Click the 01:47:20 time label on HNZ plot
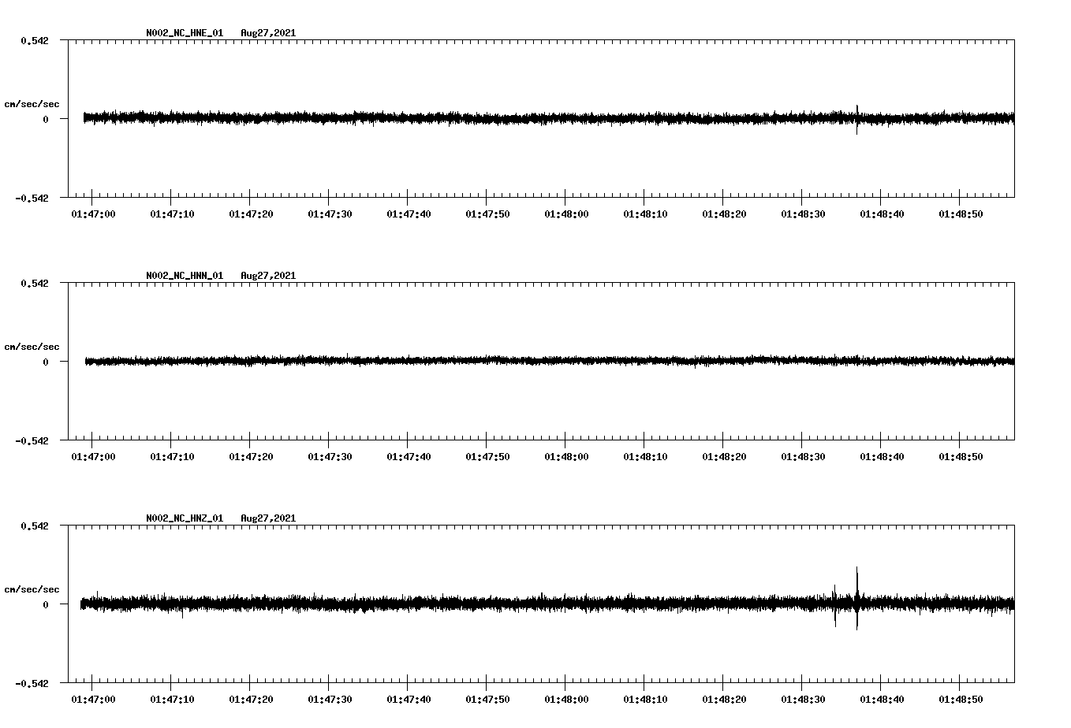Viewport: 1071px width, 728px height. [251, 699]
